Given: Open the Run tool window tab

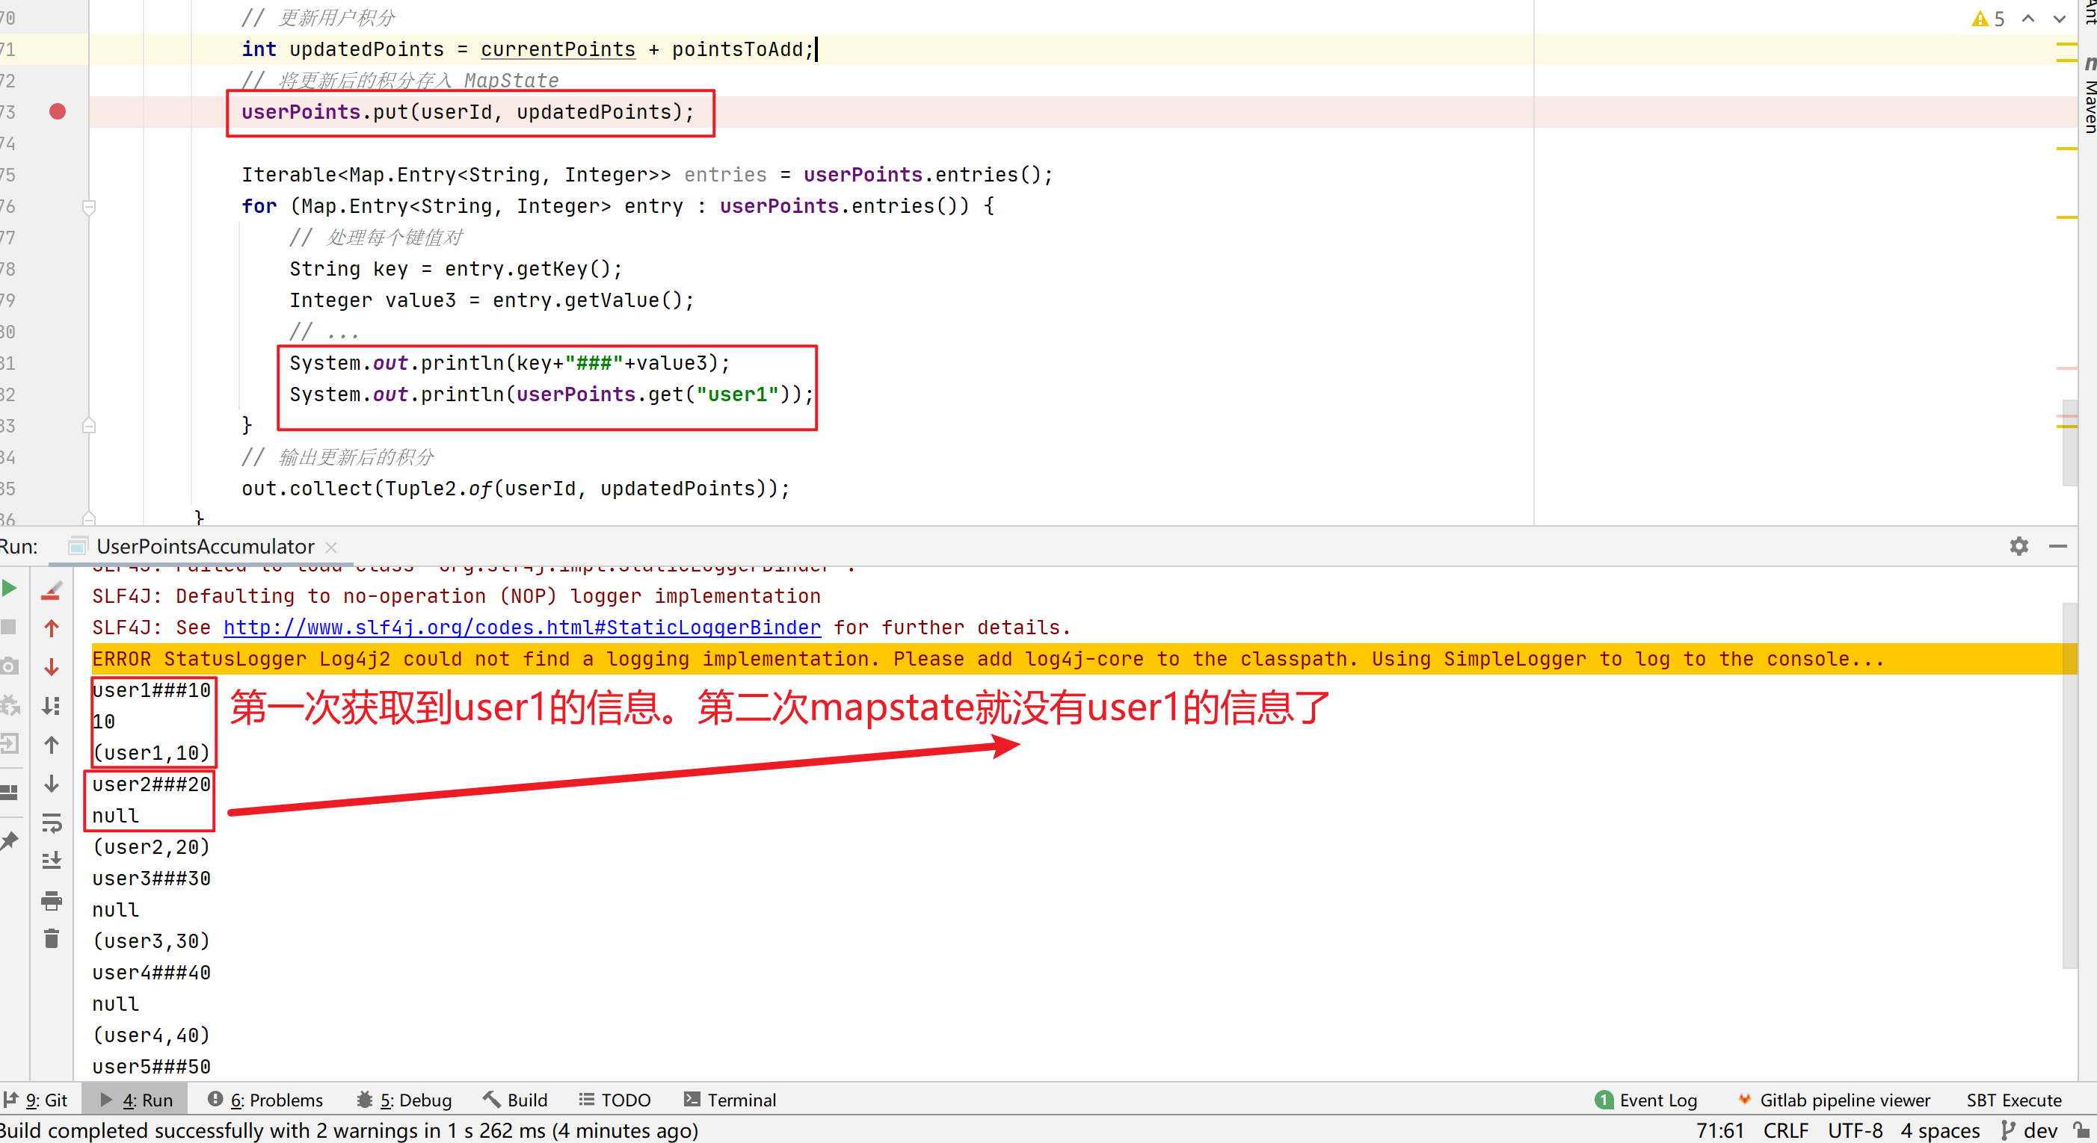Looking at the screenshot, I should point(136,1100).
